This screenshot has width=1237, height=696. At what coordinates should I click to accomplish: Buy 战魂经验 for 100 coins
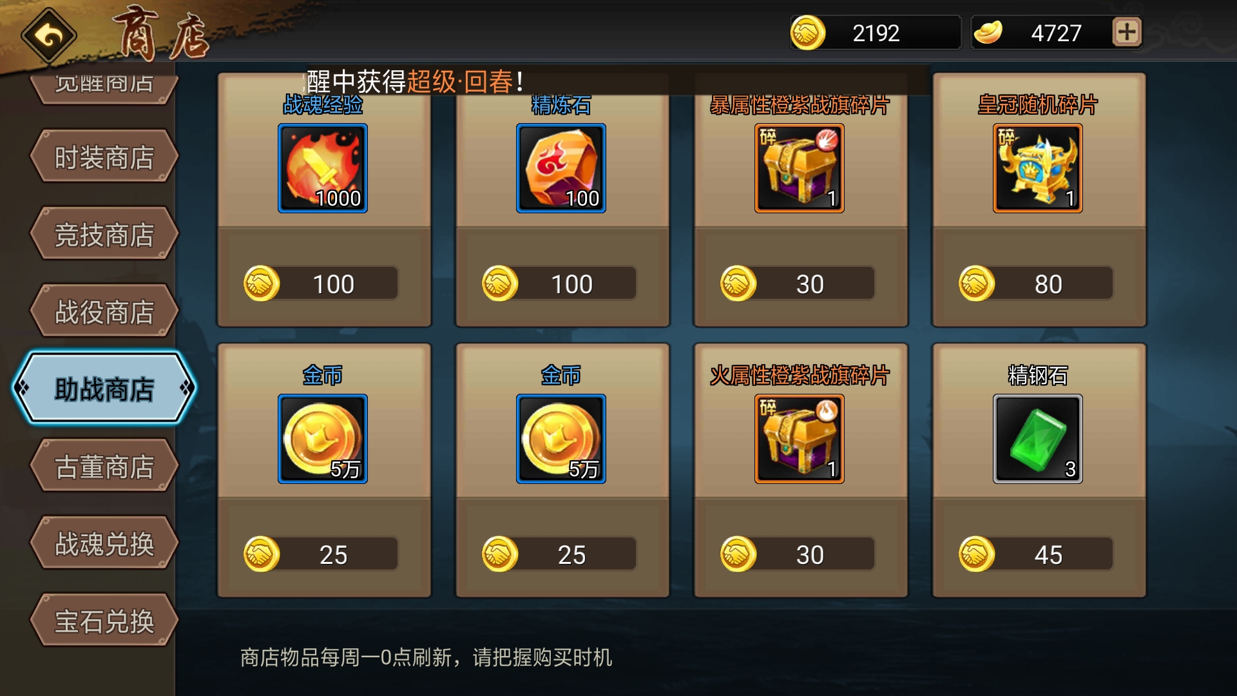click(321, 284)
